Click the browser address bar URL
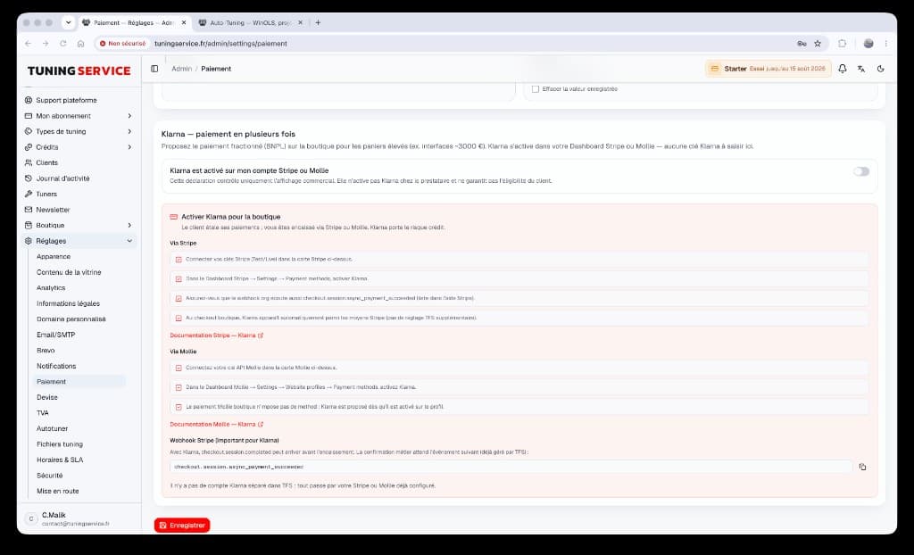This screenshot has height=555, width=914. point(220,44)
